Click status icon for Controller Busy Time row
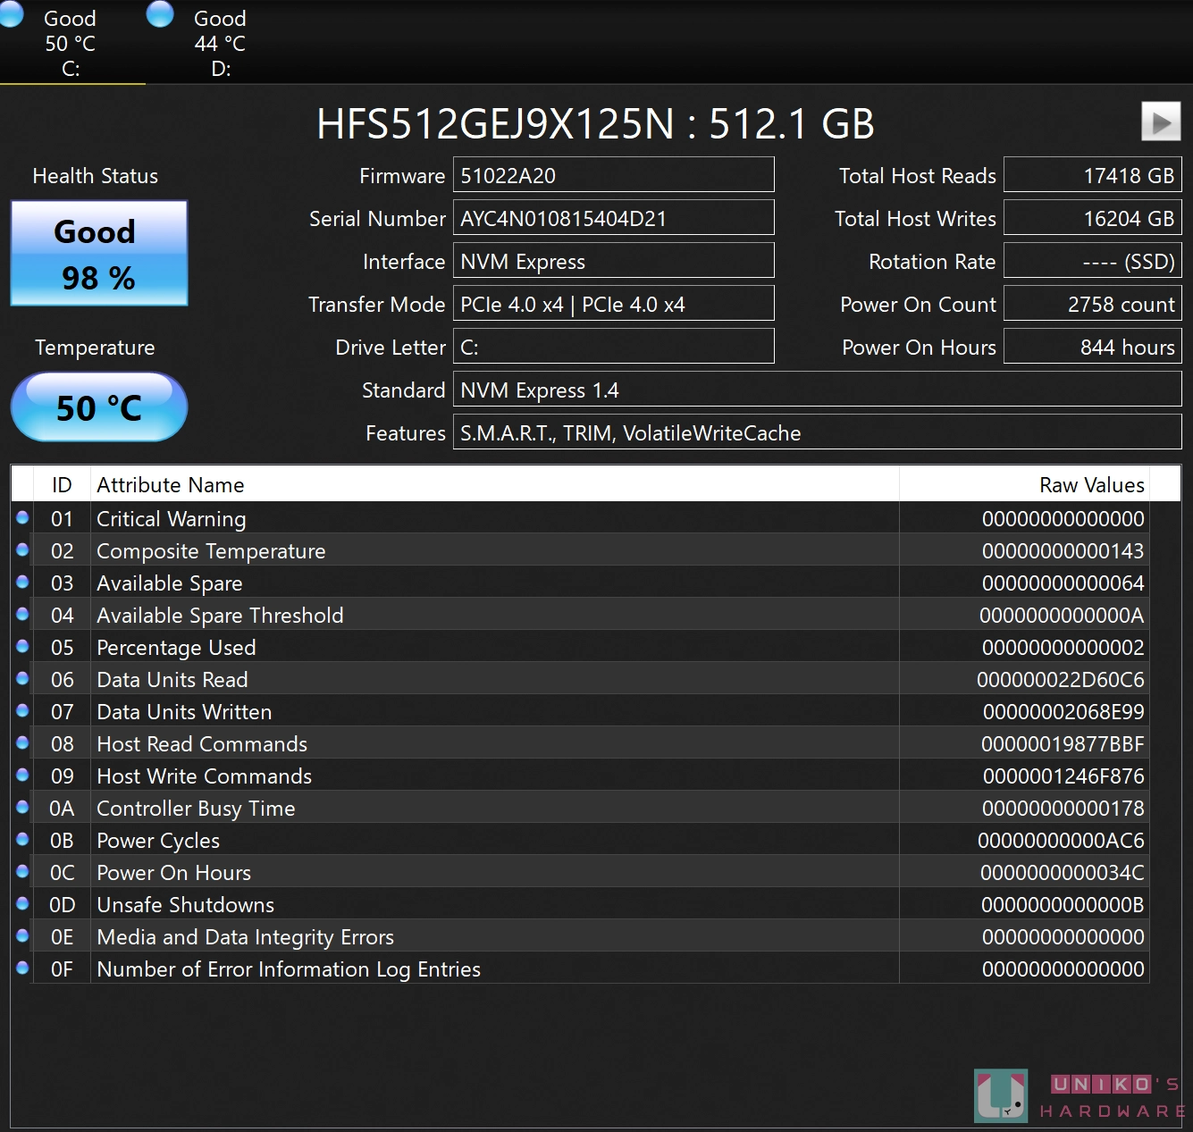This screenshot has height=1132, width=1193. tap(22, 807)
